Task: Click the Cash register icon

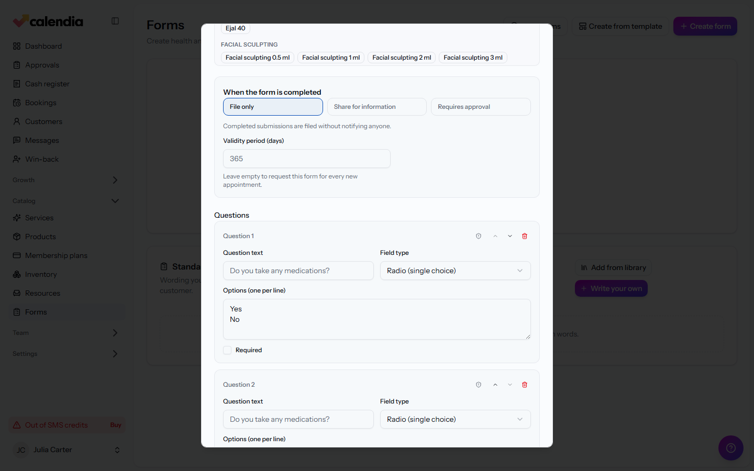Action: pyautogui.click(x=17, y=84)
